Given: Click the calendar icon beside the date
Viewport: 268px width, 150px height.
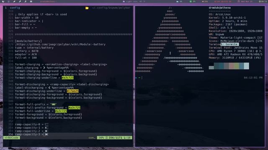Looking at the screenshot, I should [x=239, y=1].
